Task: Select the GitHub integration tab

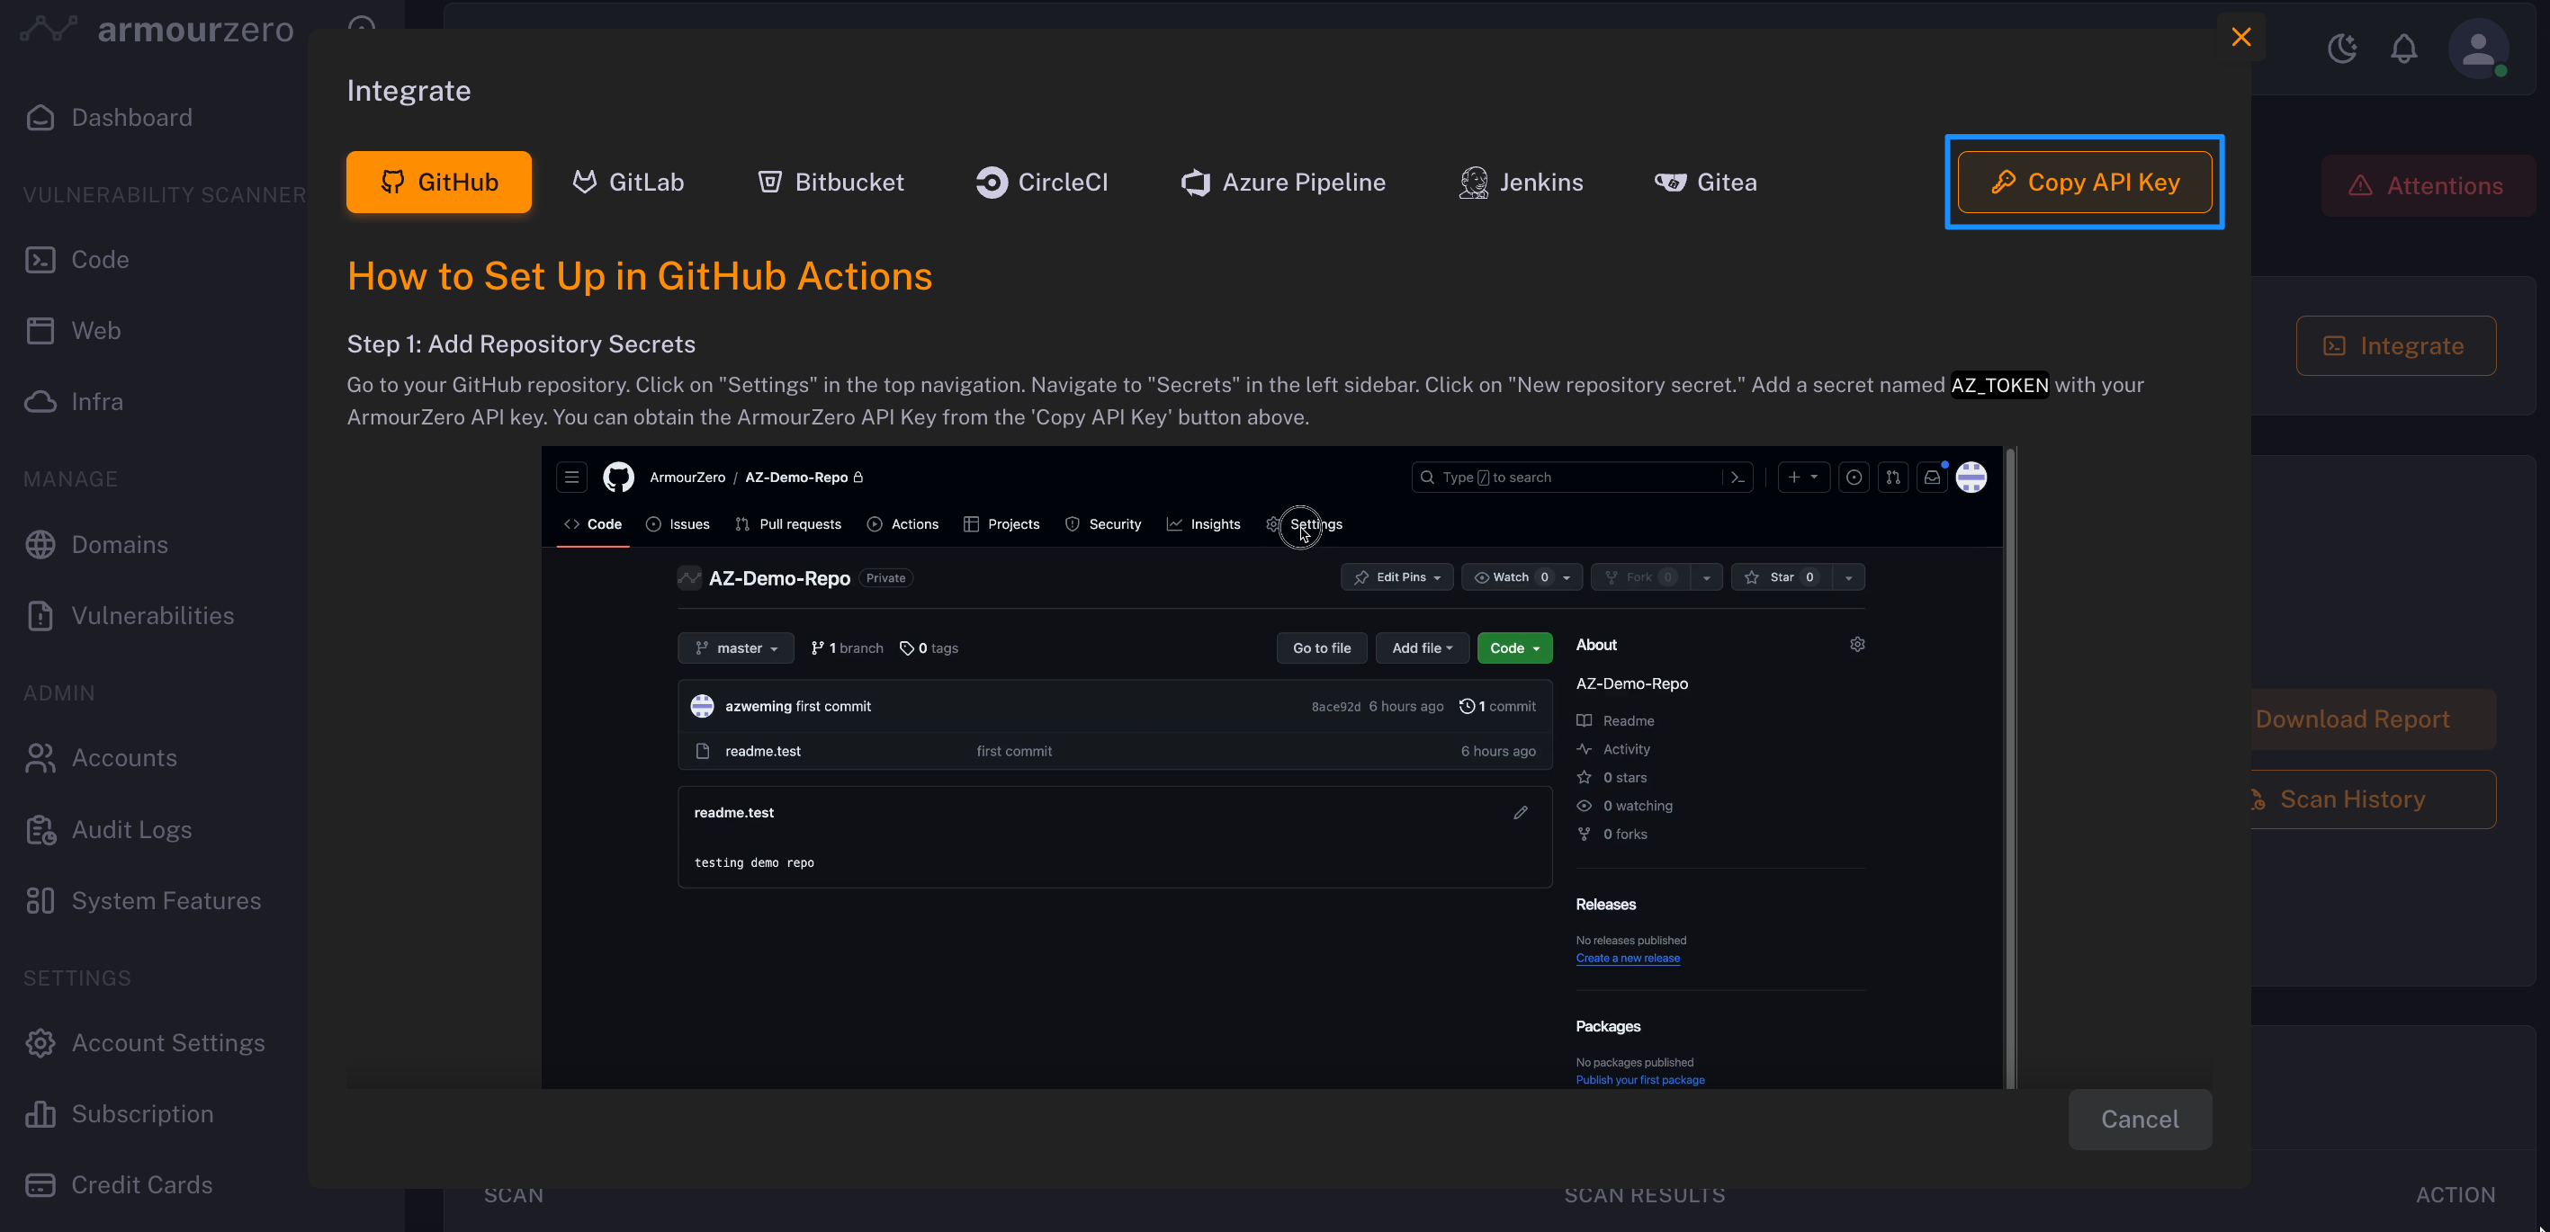Action: (438, 182)
